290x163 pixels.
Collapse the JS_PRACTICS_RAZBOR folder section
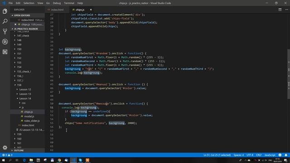click(x=26, y=29)
